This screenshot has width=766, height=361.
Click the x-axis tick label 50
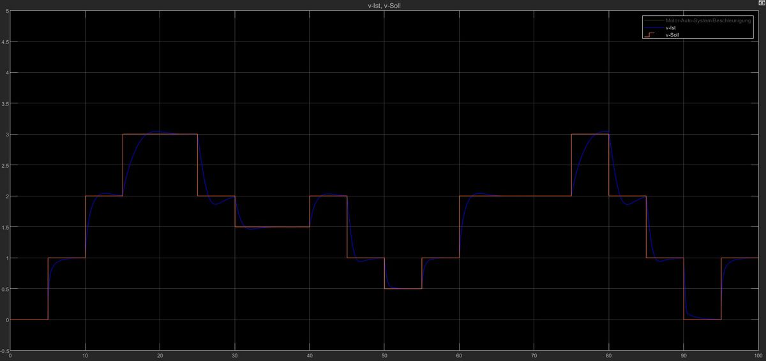coord(384,356)
